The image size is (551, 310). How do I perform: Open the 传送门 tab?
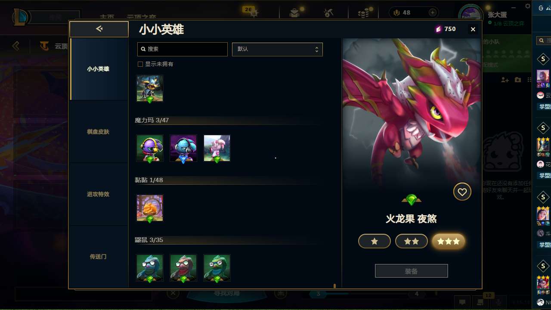click(99, 257)
